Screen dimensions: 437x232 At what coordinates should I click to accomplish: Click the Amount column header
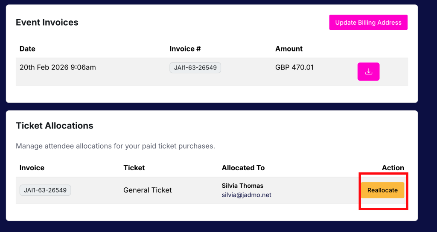289,49
